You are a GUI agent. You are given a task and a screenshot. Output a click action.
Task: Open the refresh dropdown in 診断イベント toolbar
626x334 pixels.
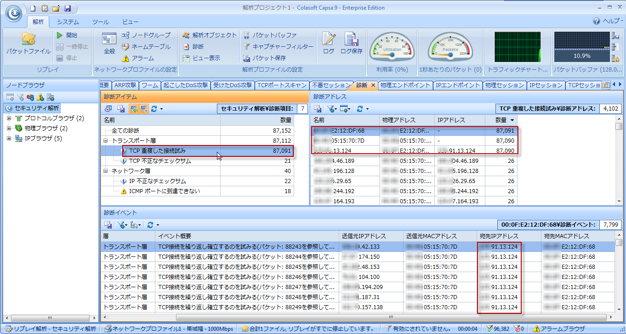tap(158, 225)
